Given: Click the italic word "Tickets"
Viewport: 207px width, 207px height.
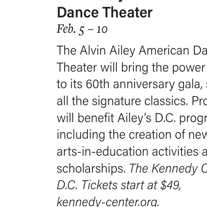Looking at the screenshot, I should [x=99, y=185].
